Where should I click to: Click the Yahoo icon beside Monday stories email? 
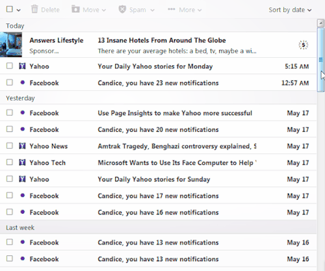point(22,66)
